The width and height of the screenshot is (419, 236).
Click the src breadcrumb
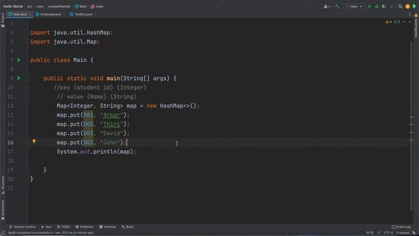point(29,7)
